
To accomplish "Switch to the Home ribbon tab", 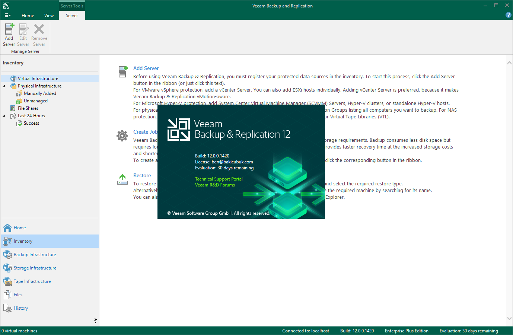I will (28, 16).
